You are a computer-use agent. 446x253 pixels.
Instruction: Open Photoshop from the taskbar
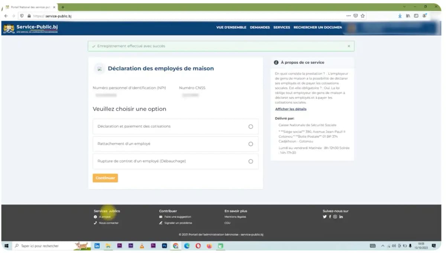165,246
